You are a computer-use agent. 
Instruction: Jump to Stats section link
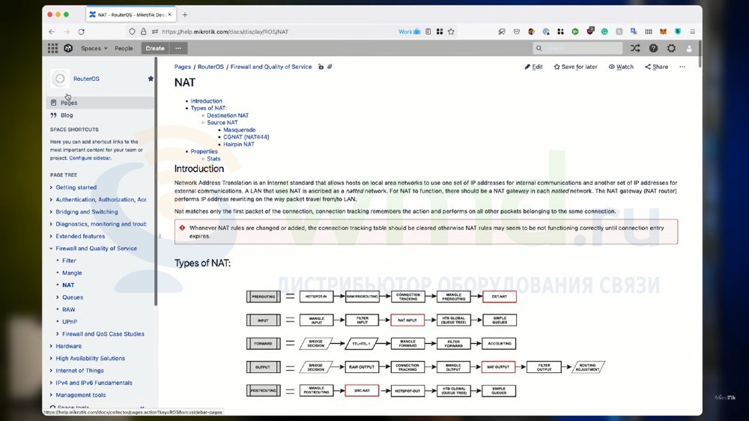click(213, 159)
